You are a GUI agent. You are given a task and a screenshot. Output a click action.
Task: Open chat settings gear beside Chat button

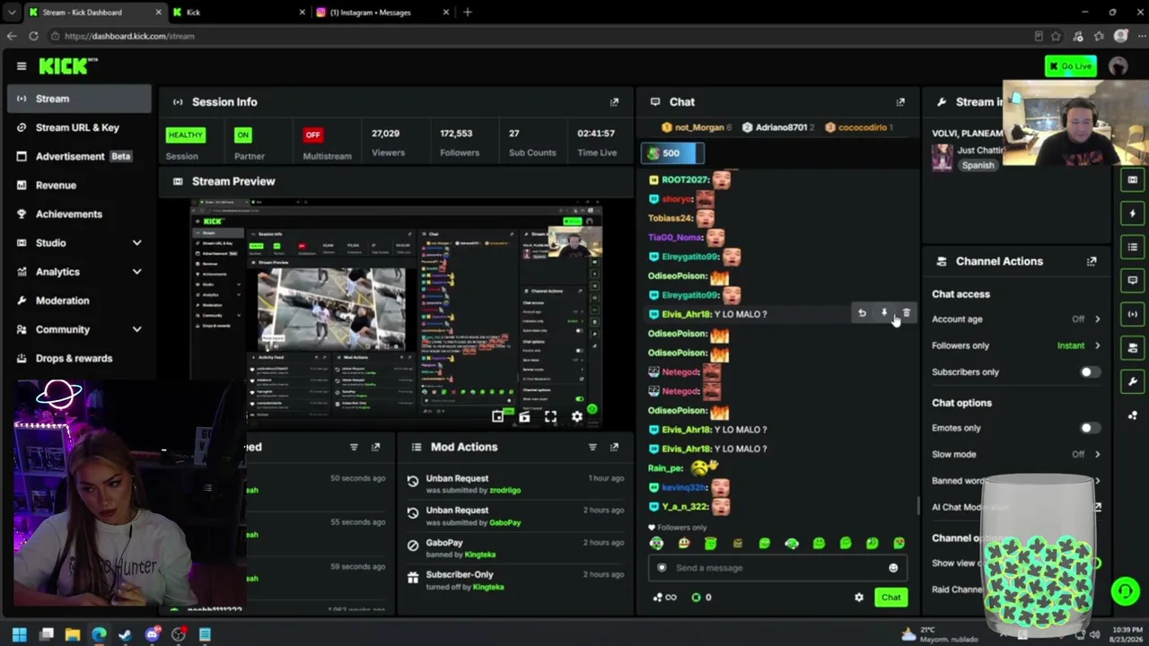(x=859, y=598)
